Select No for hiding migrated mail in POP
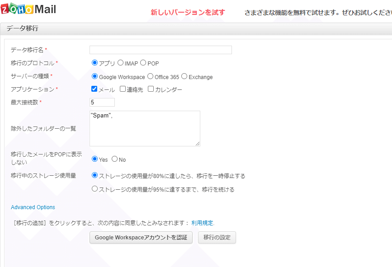392x267 pixels. point(114,159)
